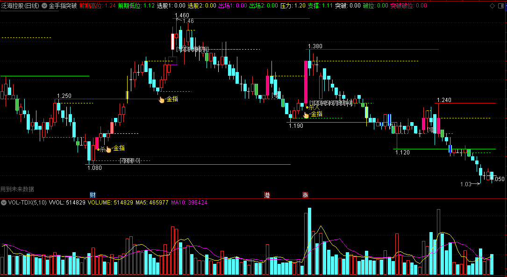Click the 财 marker on the time axis
507x277 pixels.
tap(93, 195)
